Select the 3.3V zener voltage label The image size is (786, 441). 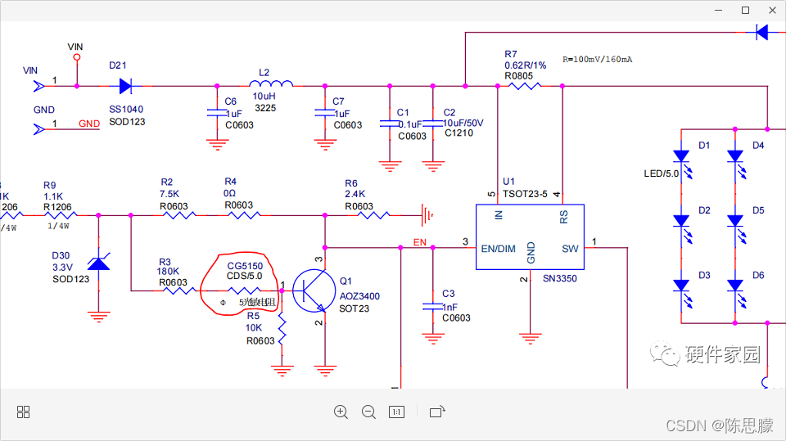[x=63, y=267]
